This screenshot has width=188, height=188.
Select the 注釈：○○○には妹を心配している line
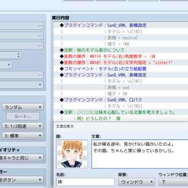click(121, 112)
